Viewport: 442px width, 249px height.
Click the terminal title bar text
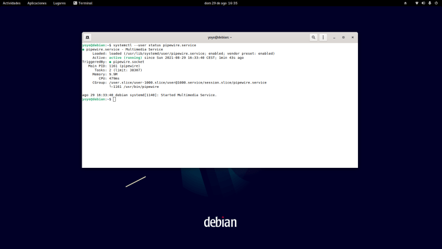click(220, 37)
